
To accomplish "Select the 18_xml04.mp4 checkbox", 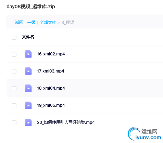I will click(x=14, y=89).
